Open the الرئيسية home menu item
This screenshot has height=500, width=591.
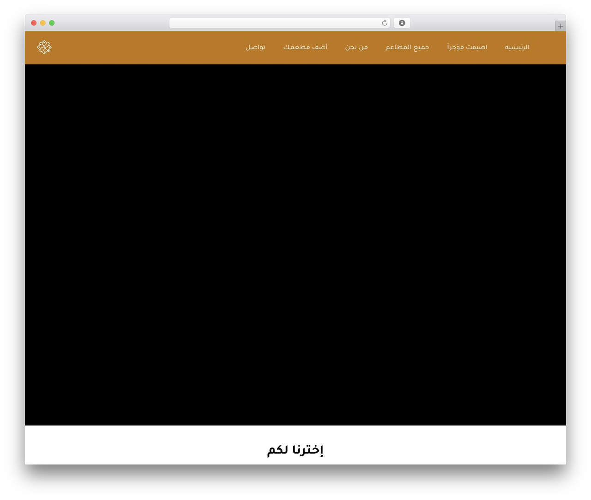pos(517,47)
